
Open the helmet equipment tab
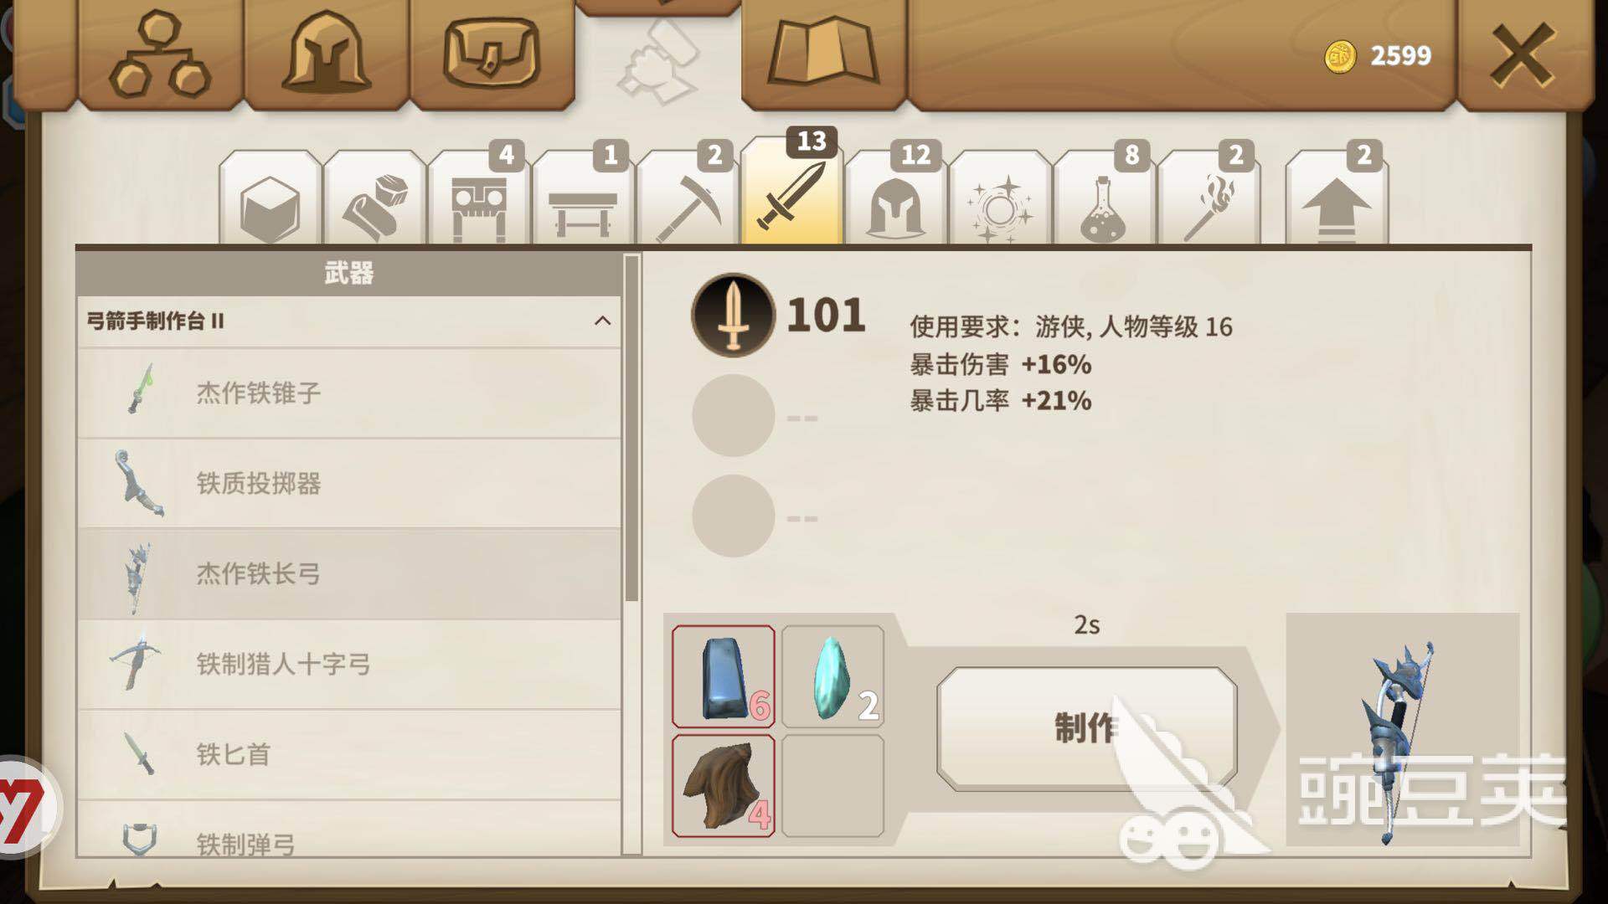(326, 55)
